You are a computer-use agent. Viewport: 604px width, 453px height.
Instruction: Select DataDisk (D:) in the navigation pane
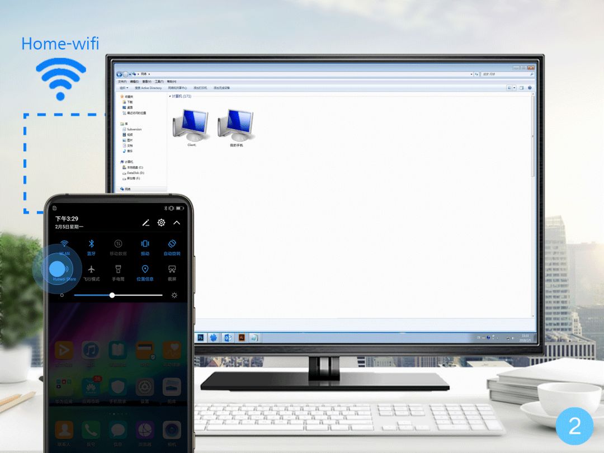(x=133, y=173)
